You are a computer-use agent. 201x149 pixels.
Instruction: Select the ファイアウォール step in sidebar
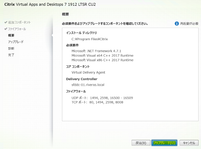pyautogui.click(x=17, y=29)
